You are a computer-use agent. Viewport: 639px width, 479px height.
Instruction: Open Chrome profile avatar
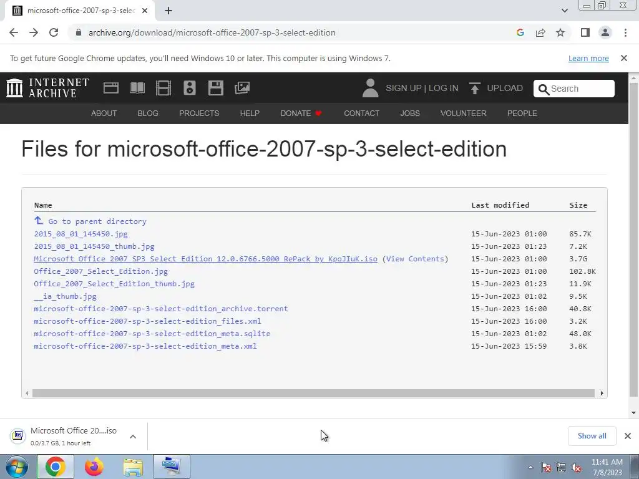coord(605,32)
